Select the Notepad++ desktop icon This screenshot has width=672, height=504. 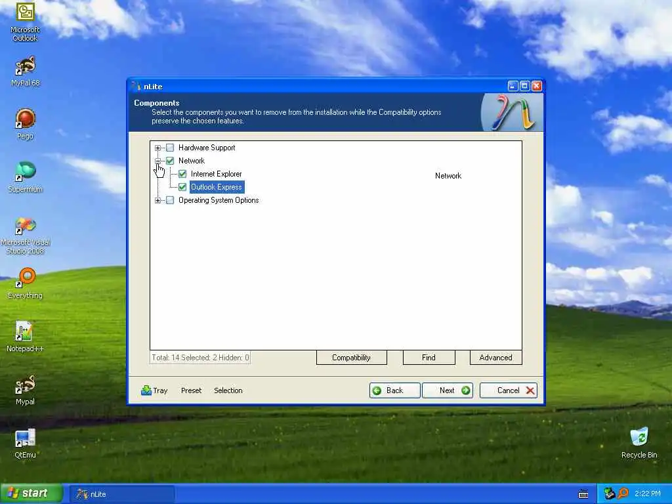coord(25,337)
